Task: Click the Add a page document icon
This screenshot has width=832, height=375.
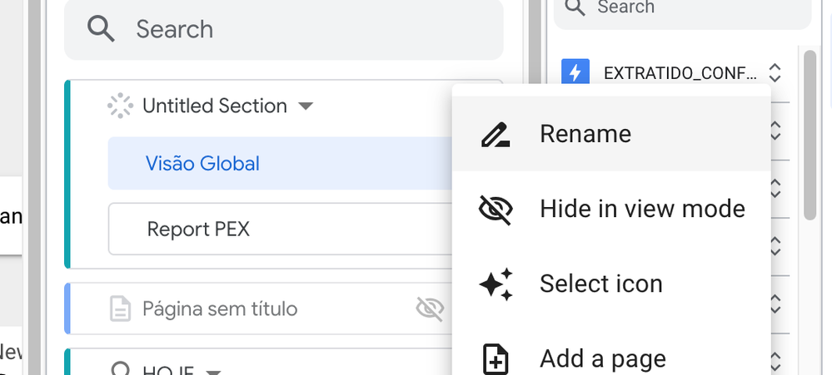Action: coord(495,360)
